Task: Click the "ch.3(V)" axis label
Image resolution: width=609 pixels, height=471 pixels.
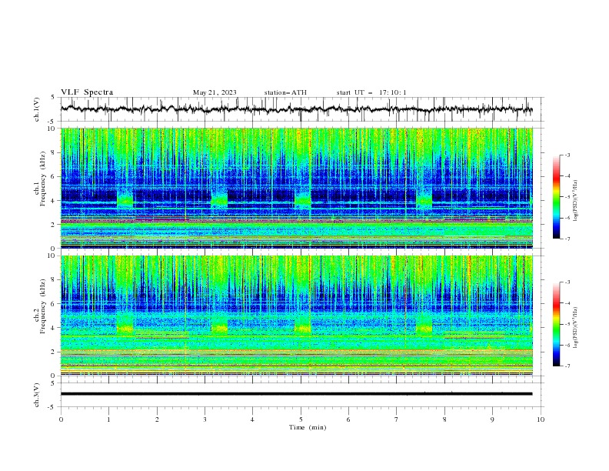Action: tap(37, 395)
